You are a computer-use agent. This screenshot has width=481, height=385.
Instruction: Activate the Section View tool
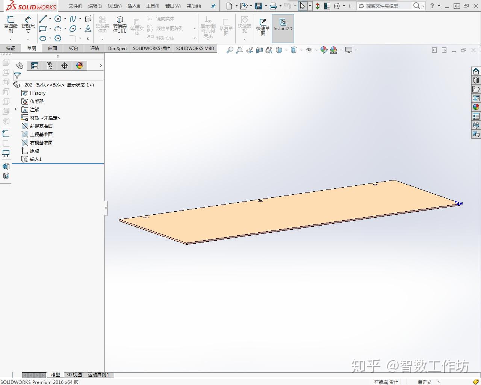tap(259, 50)
